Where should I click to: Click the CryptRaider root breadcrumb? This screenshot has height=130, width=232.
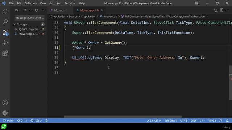tap(58, 17)
